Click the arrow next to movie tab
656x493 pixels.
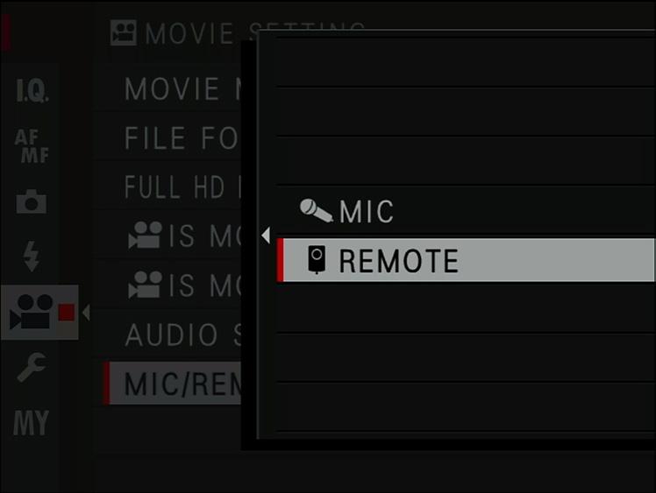coord(86,313)
